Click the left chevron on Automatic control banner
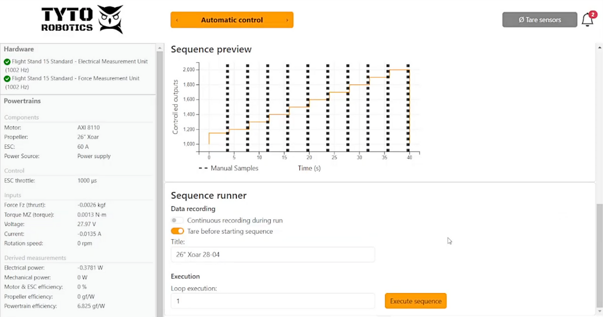Screen dimensions: 603x317 point(176,20)
